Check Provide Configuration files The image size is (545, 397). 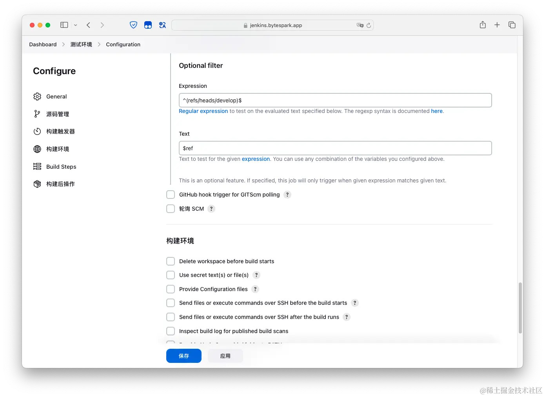[171, 289]
